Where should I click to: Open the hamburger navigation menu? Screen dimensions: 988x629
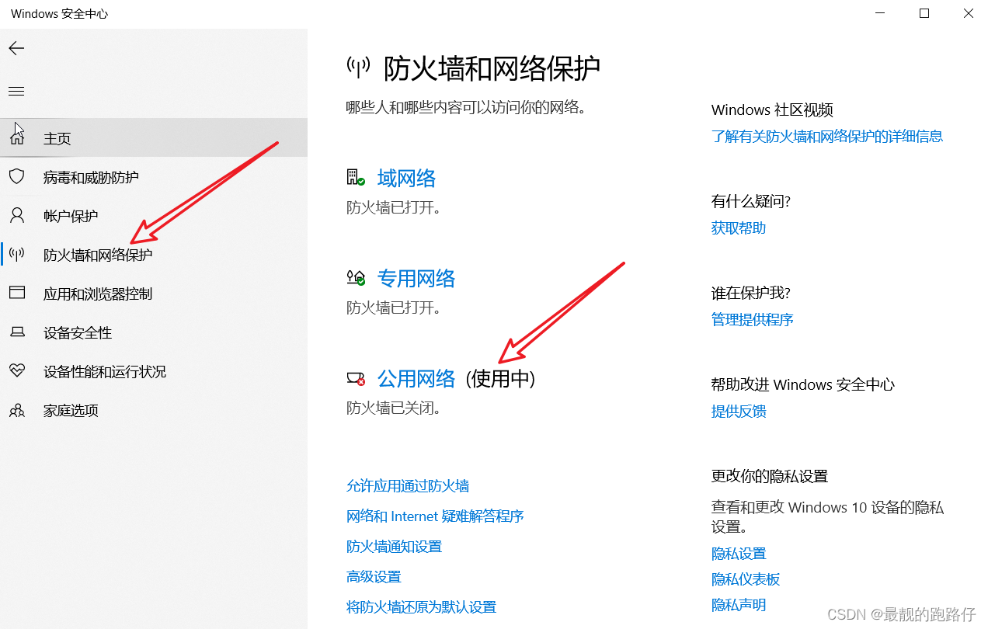[x=16, y=92]
